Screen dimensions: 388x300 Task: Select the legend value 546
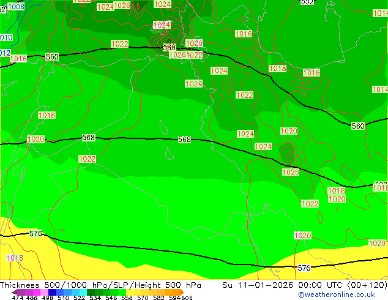111,298
